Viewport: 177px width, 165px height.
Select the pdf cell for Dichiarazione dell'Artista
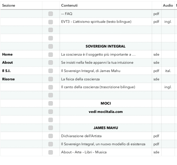tap(156, 136)
